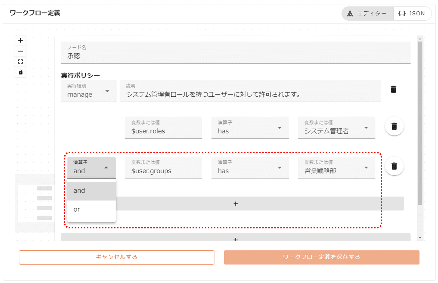Click the canvas zoom out minus icon
The image size is (438, 283).
(x=20, y=51)
